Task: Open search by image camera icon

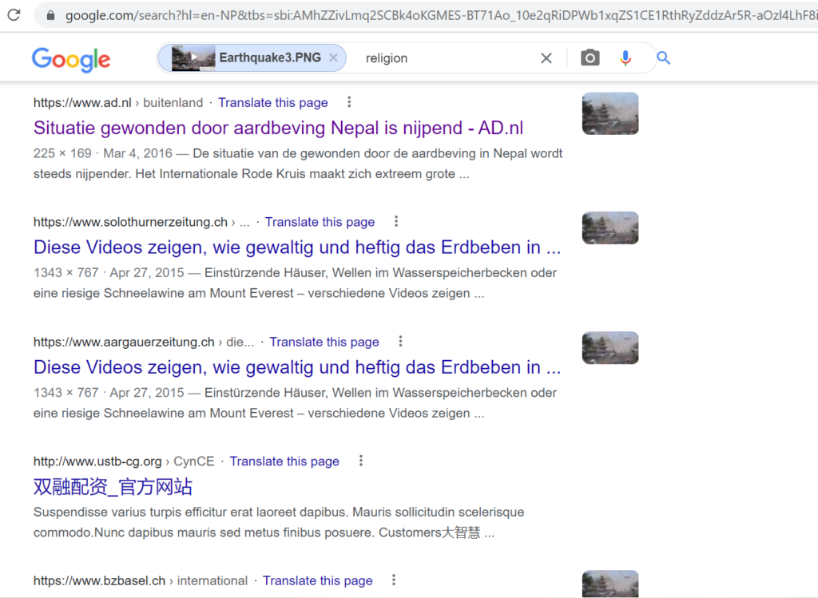Action: [x=590, y=57]
